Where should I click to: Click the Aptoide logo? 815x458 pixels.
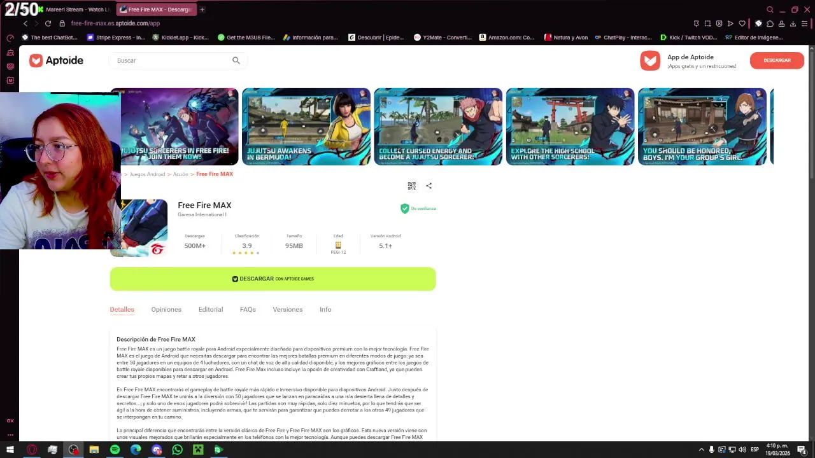click(x=56, y=60)
